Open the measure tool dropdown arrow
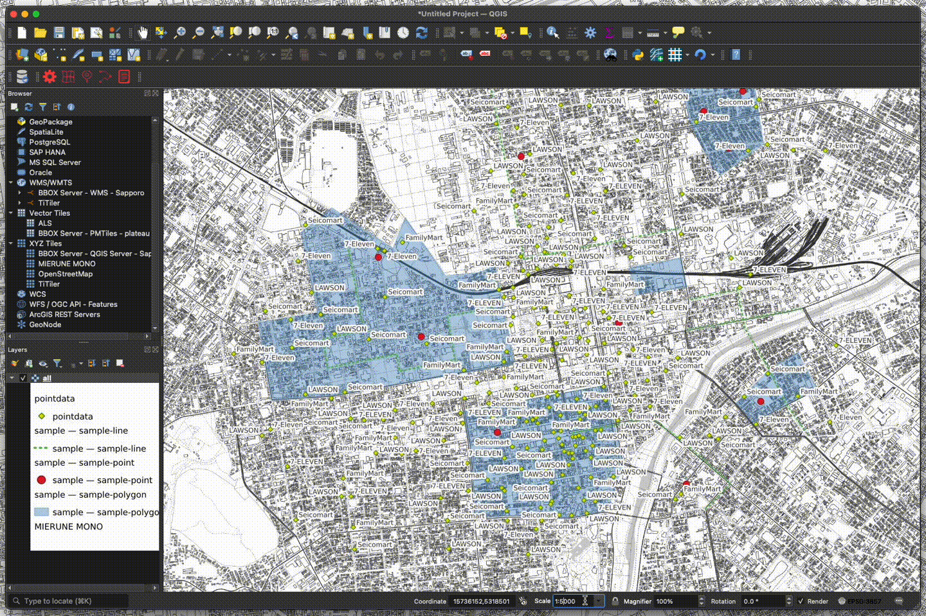926x616 pixels. click(x=665, y=33)
